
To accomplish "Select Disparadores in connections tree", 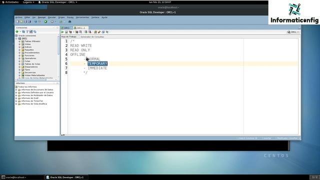I will [x=31, y=67].
